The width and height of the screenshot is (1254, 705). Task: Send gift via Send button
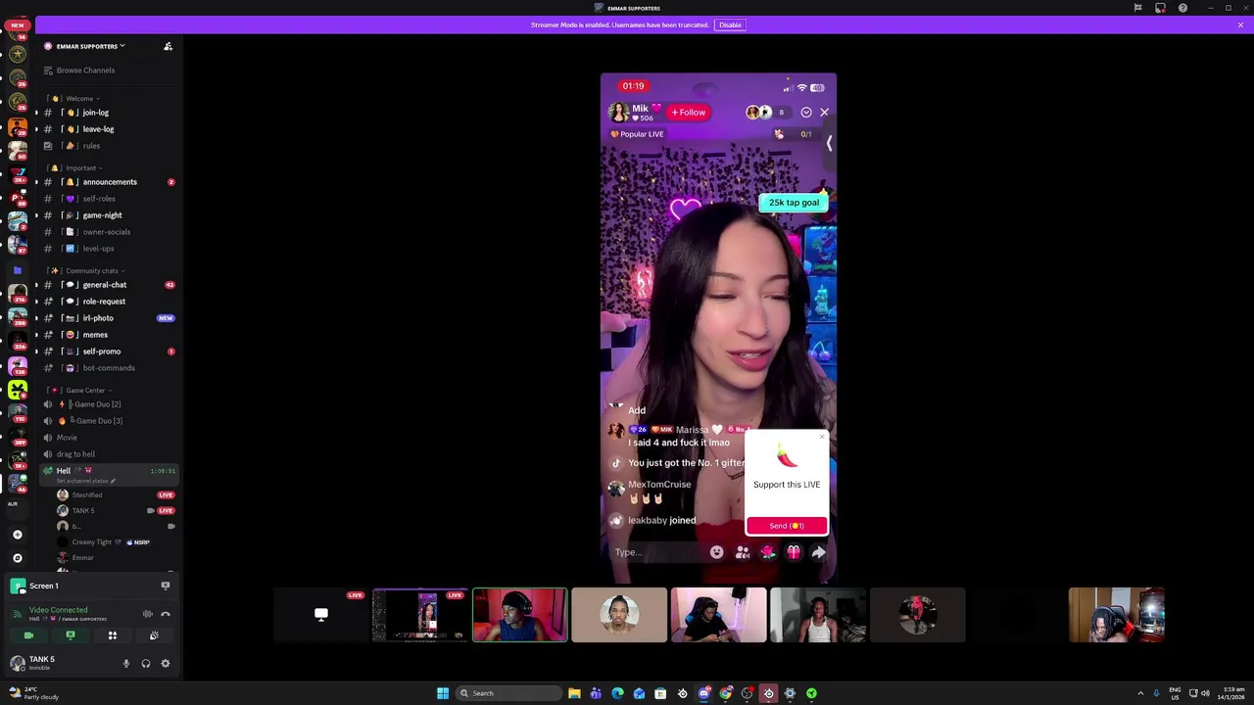787,526
